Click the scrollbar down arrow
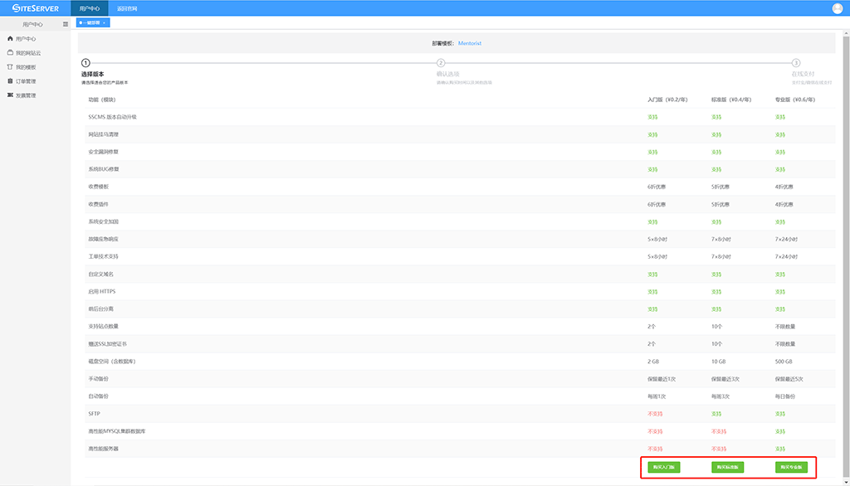The image size is (850, 486). (x=845, y=481)
